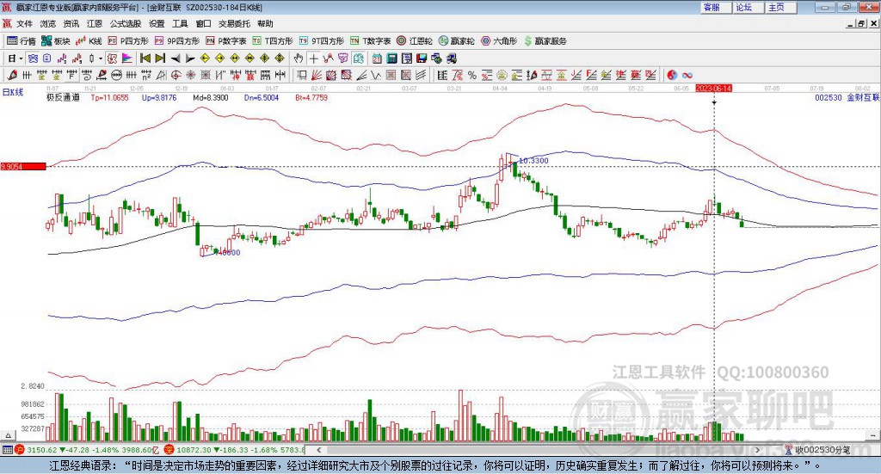The width and height of the screenshot is (881, 474).
Task: Open the 交易委托 menu
Action: (x=234, y=23)
